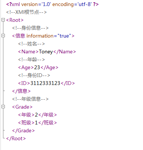Click the xml version declaration line
The image size is (143, 150).
pos(52,5)
